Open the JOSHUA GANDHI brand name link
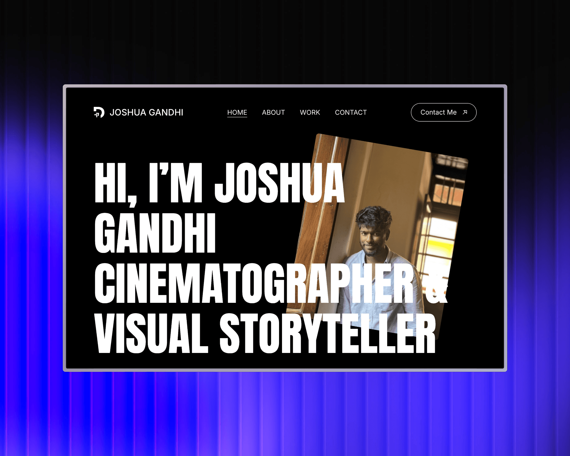The width and height of the screenshot is (570, 456). (146, 113)
